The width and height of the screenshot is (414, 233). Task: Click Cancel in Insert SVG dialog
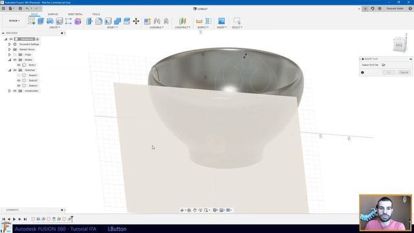point(404,72)
